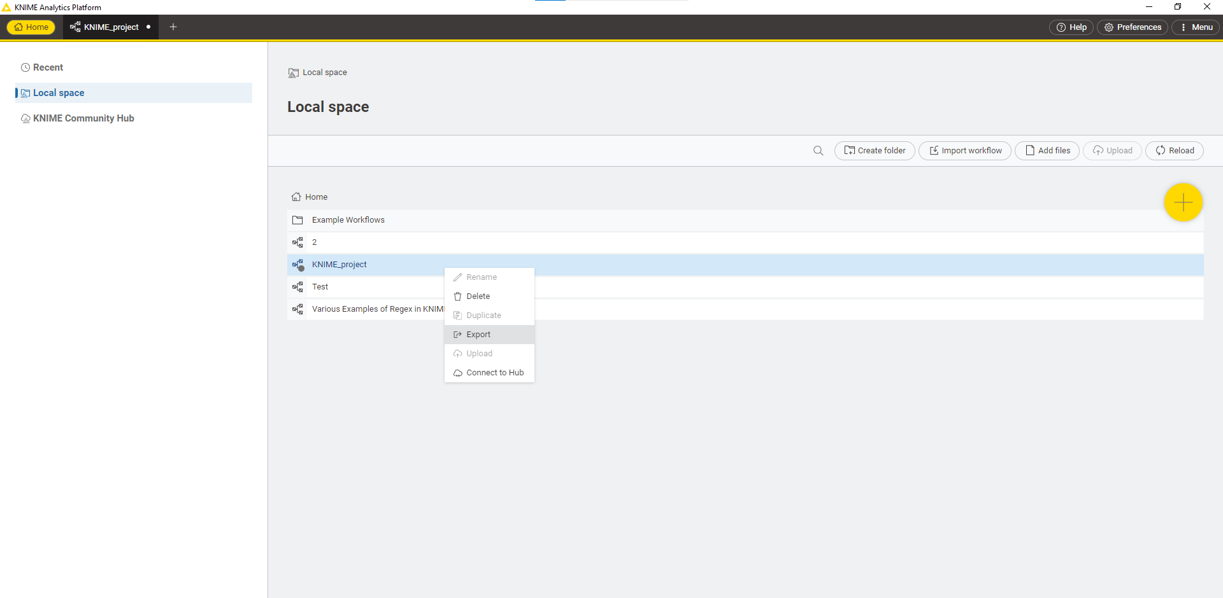Click the KNIME Community Hub cloud icon
Screen dimensions: 1223x598
pyautogui.click(x=25, y=118)
